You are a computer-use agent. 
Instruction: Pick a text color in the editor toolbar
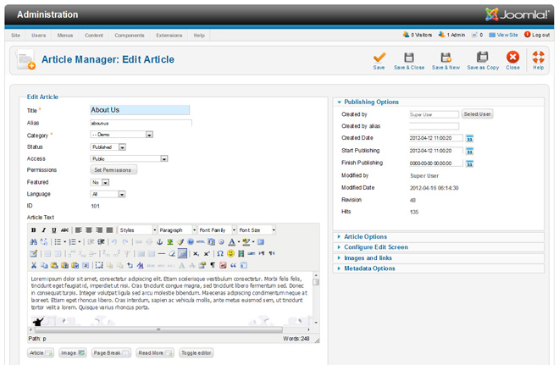click(x=233, y=242)
